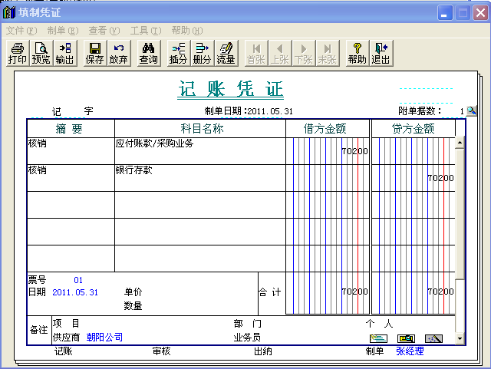The image size is (491, 369).
Task: Click the voucher table vertical scrollbar thumb
Action: click(x=460, y=214)
